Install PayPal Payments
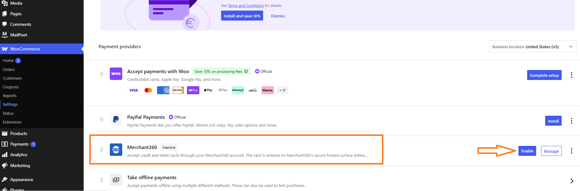 click(553, 121)
